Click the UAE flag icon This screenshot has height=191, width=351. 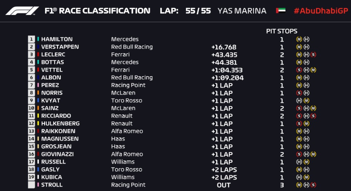click(x=281, y=11)
